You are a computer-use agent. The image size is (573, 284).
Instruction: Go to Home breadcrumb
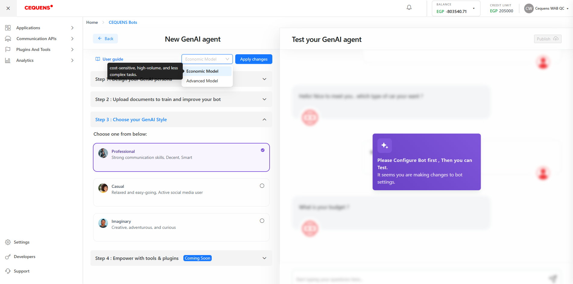(x=92, y=22)
